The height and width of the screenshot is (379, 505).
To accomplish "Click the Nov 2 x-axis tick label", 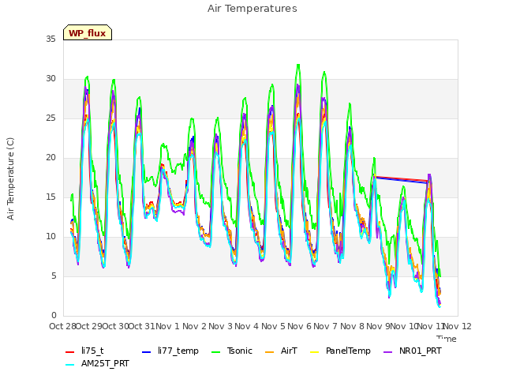I will [194, 327].
